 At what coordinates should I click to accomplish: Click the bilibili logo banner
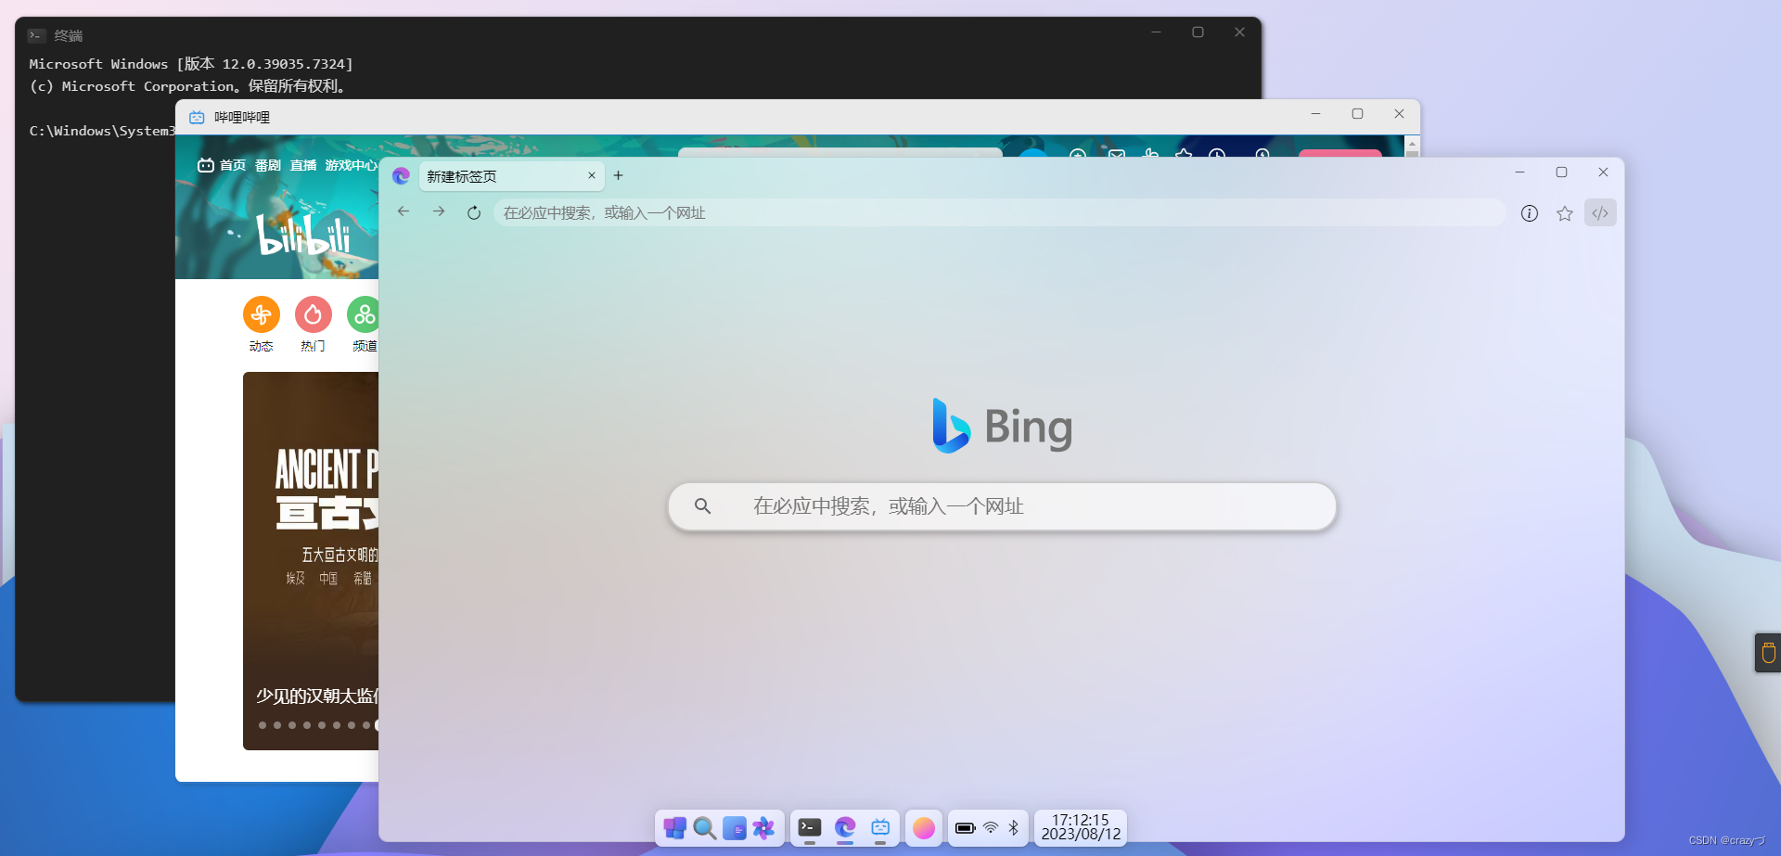pyautogui.click(x=304, y=234)
